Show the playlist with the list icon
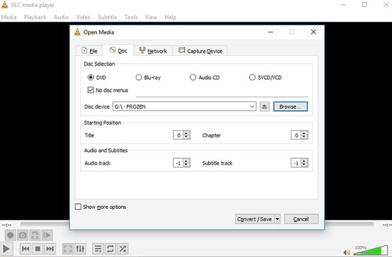 tap(98, 249)
